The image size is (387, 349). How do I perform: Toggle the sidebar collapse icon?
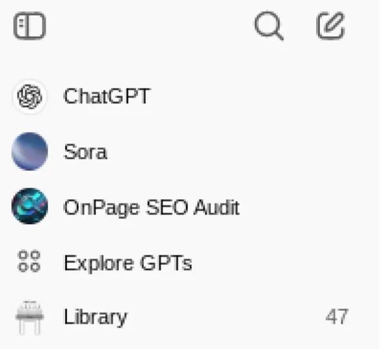tap(30, 27)
